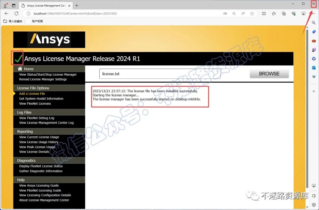The height and width of the screenshot is (210, 319).
Task: Open a new browser tab
Action: point(77,6)
